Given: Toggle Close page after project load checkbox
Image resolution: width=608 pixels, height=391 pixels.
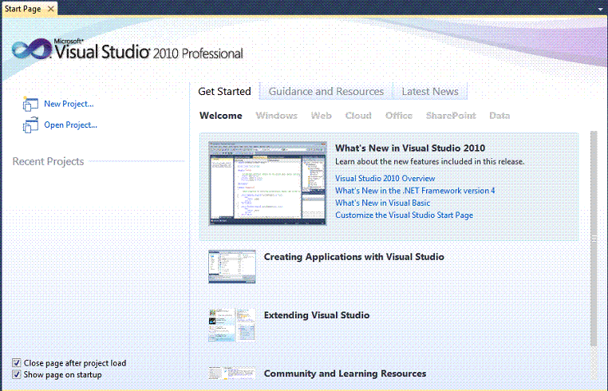Looking at the screenshot, I should tap(16, 363).
